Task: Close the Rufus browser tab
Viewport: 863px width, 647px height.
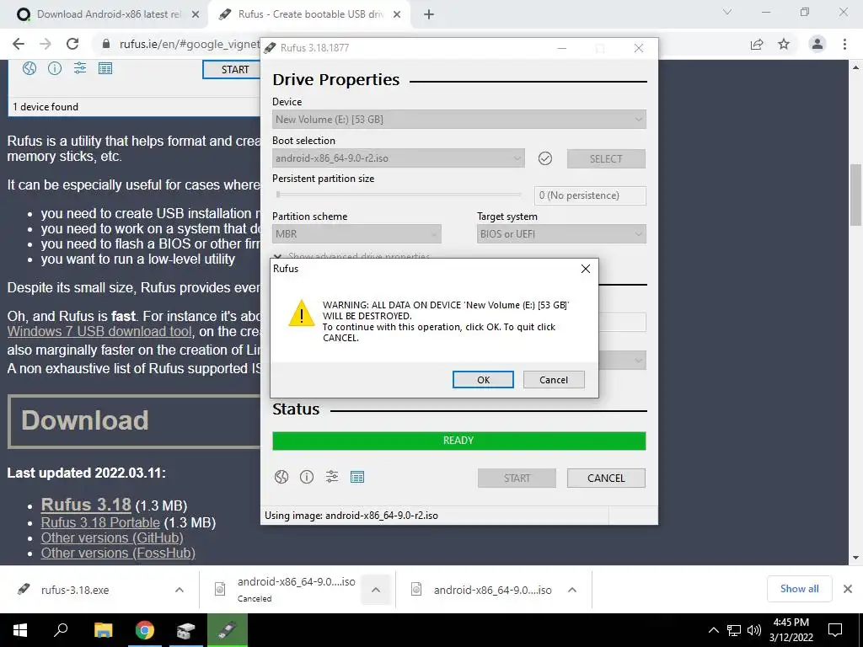Action: pyautogui.click(x=397, y=15)
